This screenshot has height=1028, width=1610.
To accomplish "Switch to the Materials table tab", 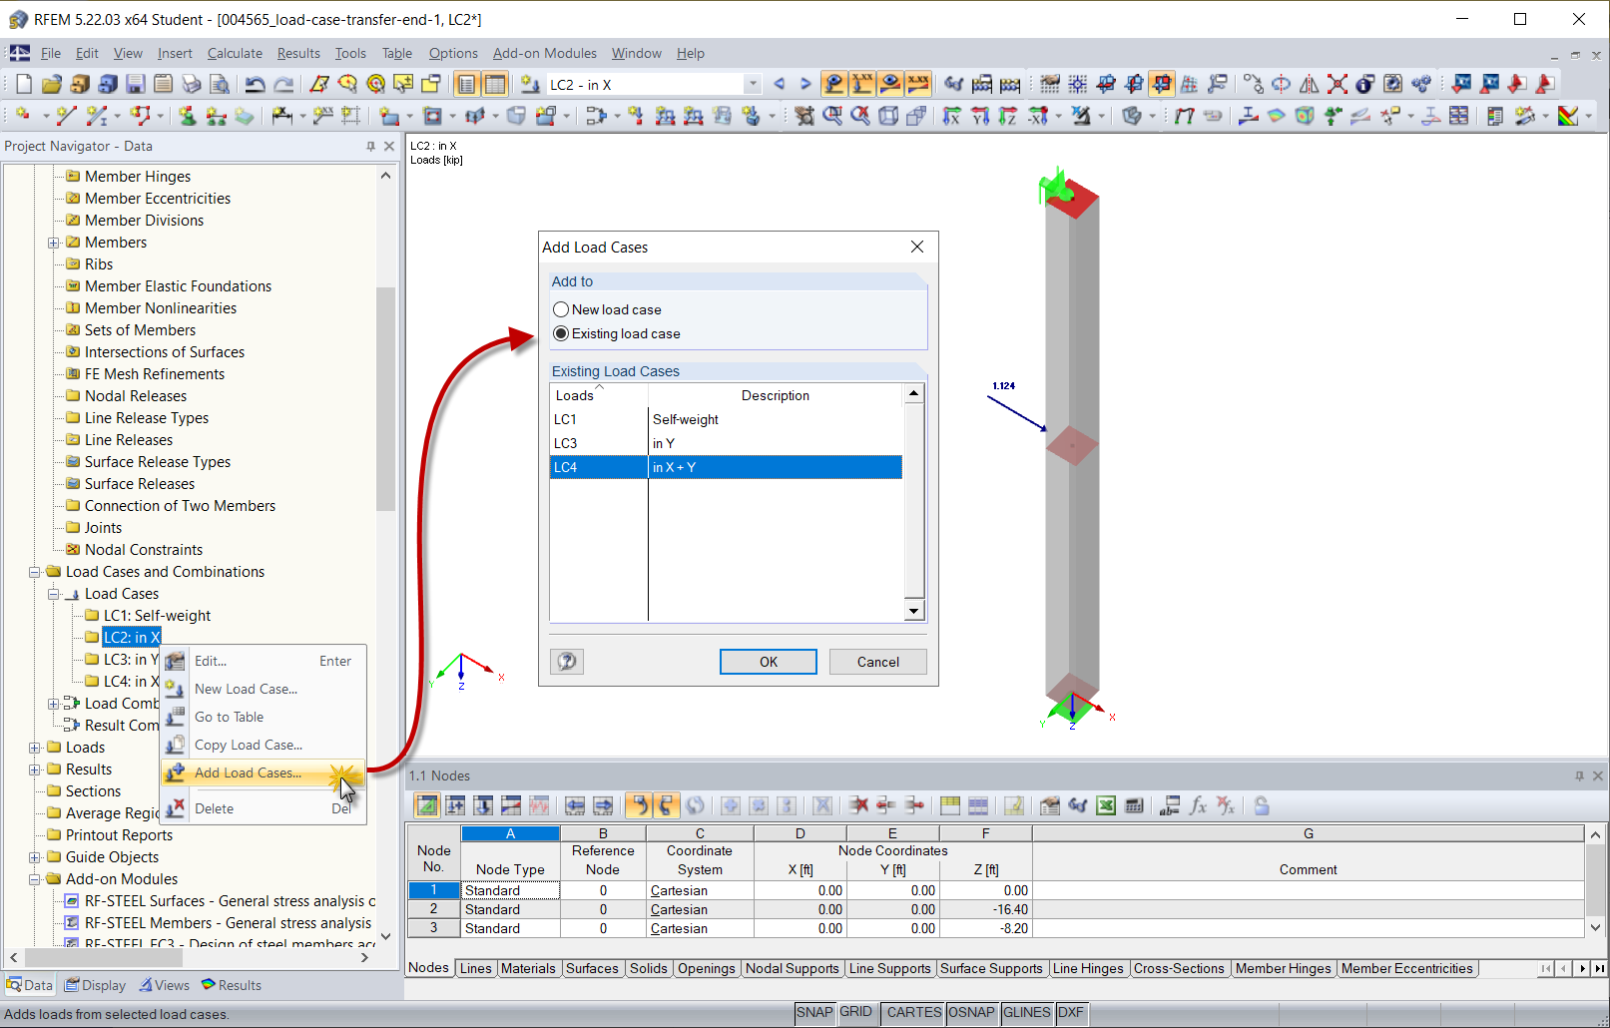I will pos(529,968).
